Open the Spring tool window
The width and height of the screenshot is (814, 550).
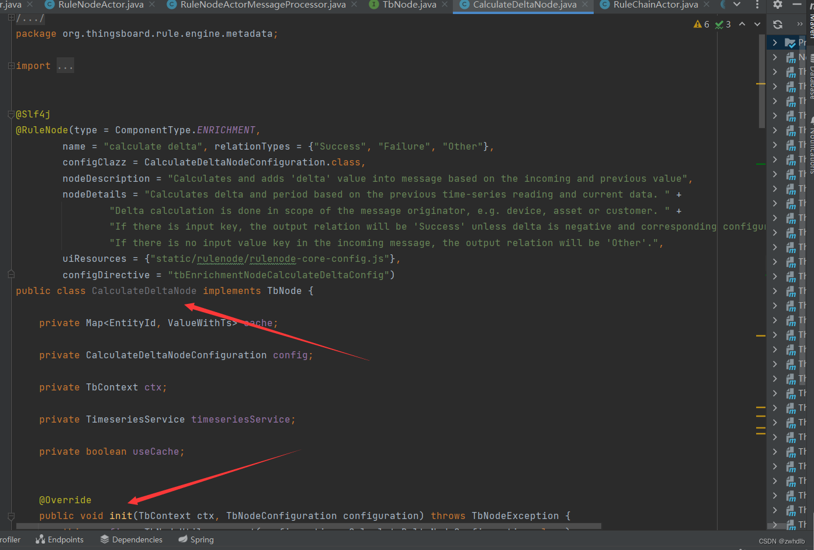(x=196, y=539)
